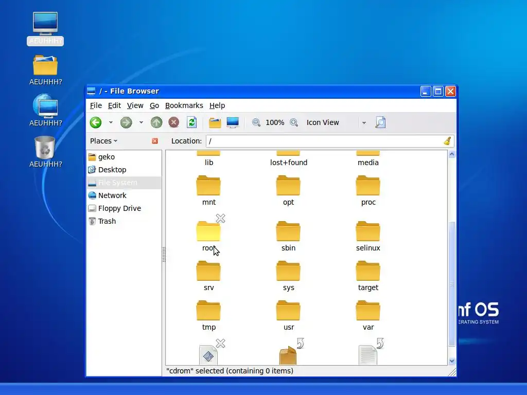Select the linked text document icon
Screen dimensions: 527x395
[367, 355]
